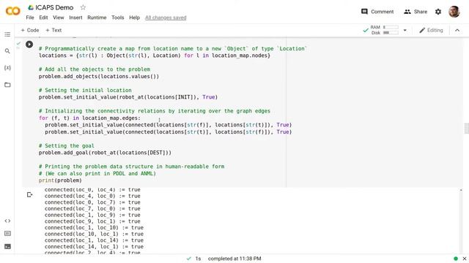
Task: Open the Files folder panel
Action: click(7, 85)
